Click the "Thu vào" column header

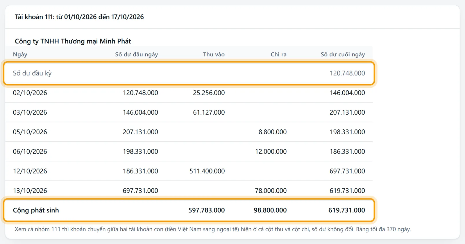(214, 54)
